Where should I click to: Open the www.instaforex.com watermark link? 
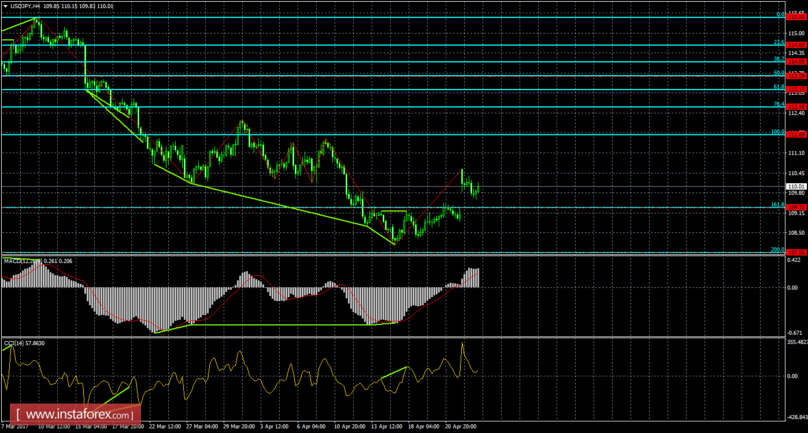pos(79,415)
